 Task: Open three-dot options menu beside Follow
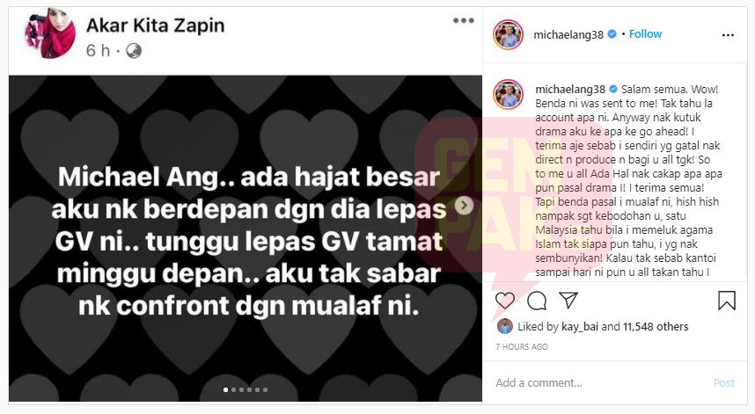click(x=728, y=35)
